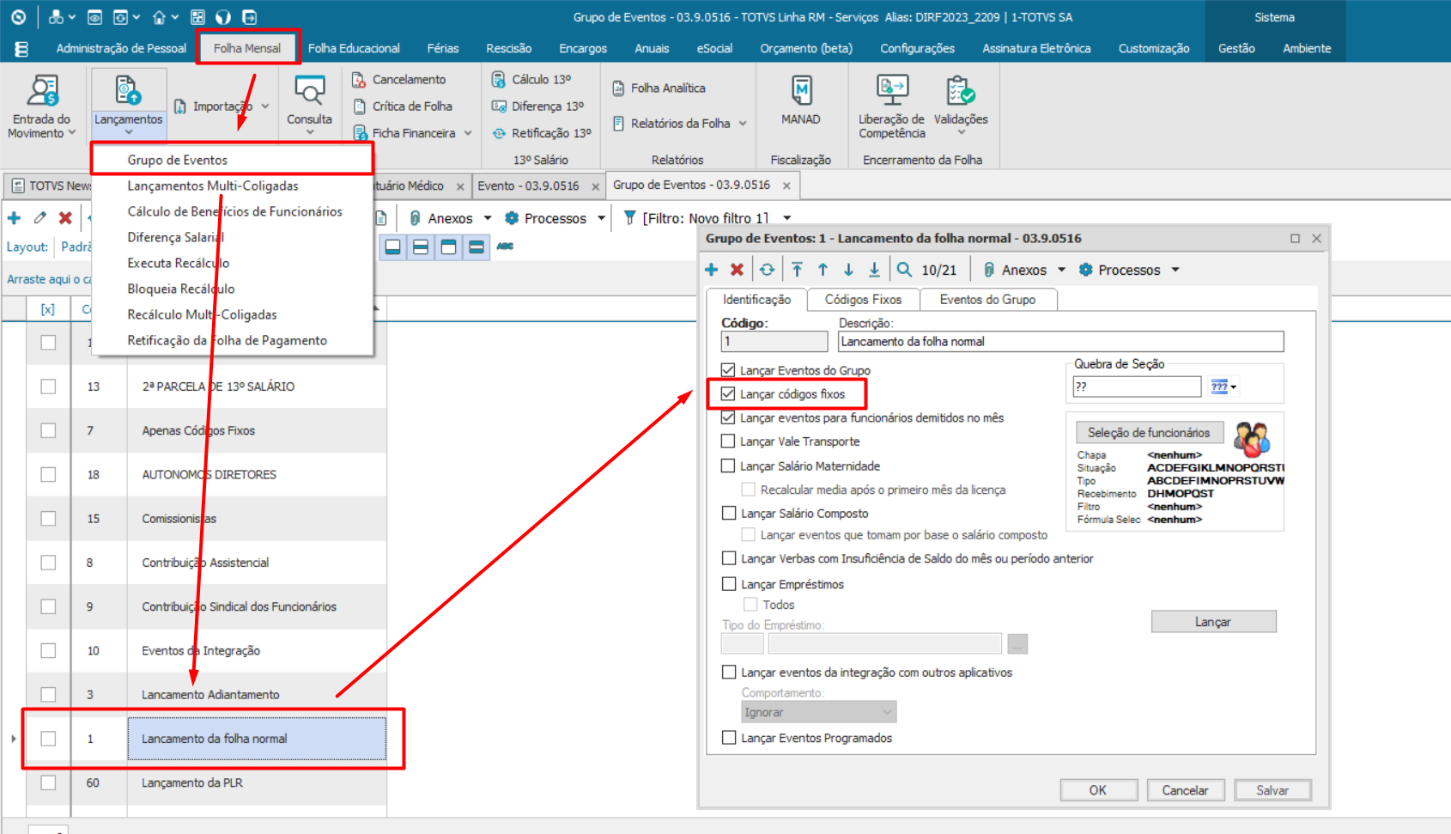Viewport: 1451px width, 834px height.
Task: Delete record in the Grupo de Eventos dialog
Action: [737, 270]
